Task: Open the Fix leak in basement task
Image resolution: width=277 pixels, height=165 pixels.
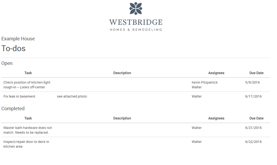Action: pos(19,96)
